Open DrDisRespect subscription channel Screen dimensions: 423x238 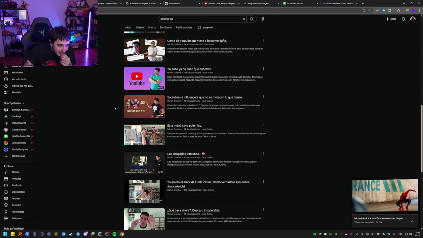[x=18, y=123]
